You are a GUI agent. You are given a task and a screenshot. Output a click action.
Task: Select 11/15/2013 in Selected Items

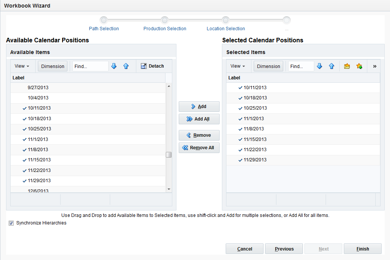tap(303, 139)
